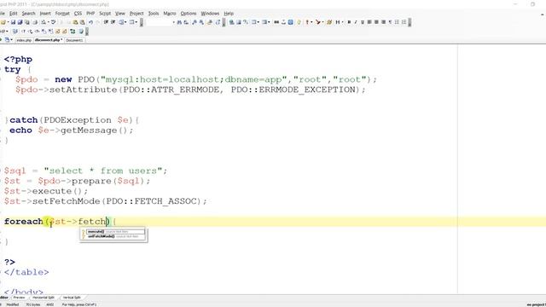
Task: Open the Script menu
Action: tap(105, 14)
